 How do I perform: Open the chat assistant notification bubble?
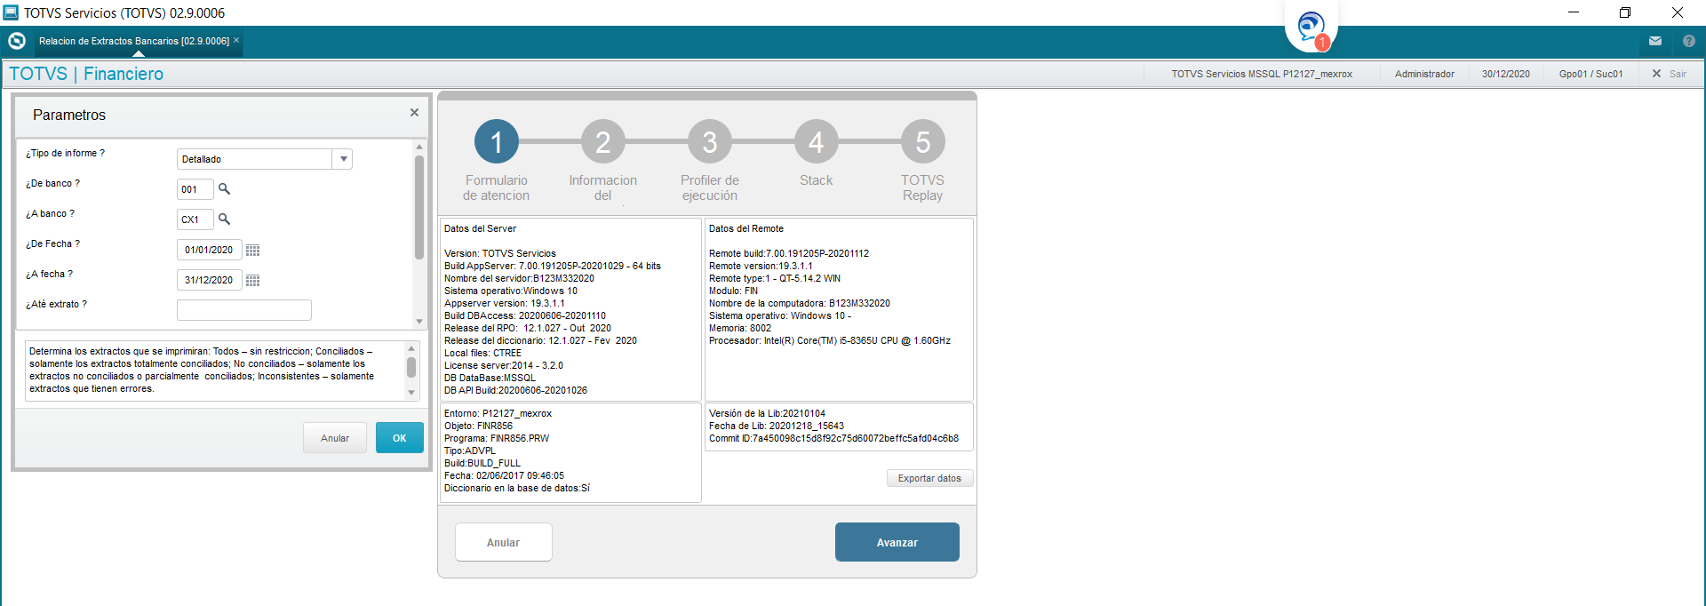coord(1311,28)
